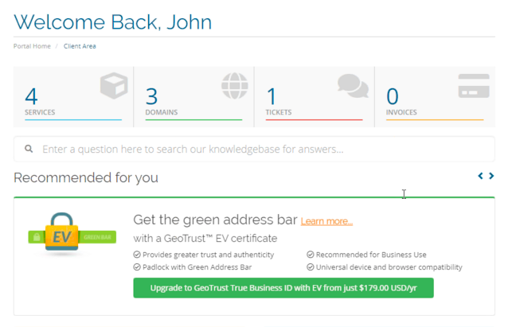This screenshot has height=327, width=512.
Task: Click the checkmark beside 'Recommended for Business Use'
Action: click(x=311, y=255)
